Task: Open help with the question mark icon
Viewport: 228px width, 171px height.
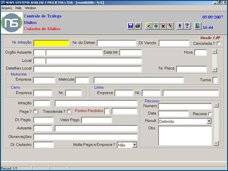Action: pyautogui.click(x=187, y=26)
